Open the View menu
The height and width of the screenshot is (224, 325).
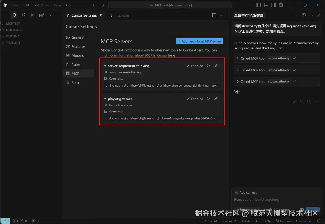pyautogui.click(x=57, y=5)
